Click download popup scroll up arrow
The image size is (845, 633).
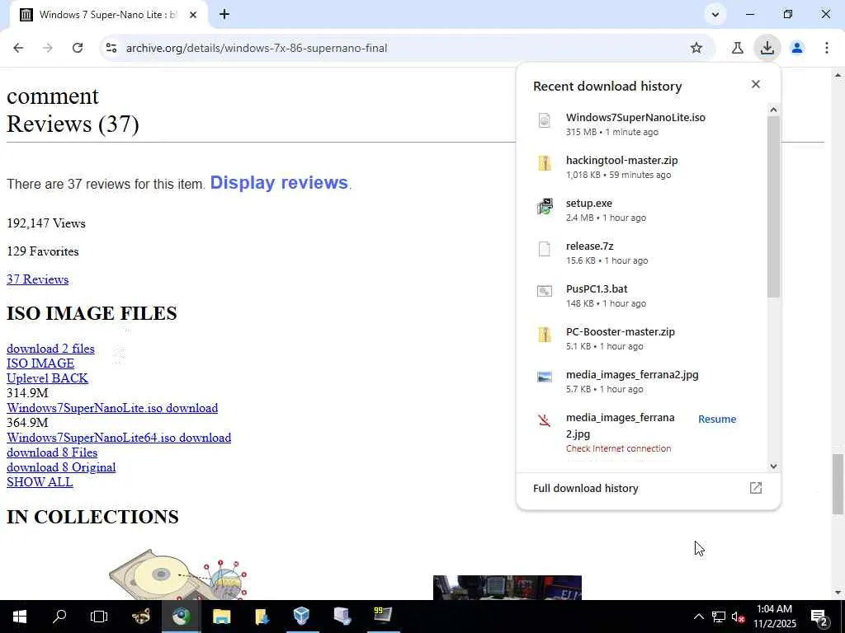coord(773,110)
